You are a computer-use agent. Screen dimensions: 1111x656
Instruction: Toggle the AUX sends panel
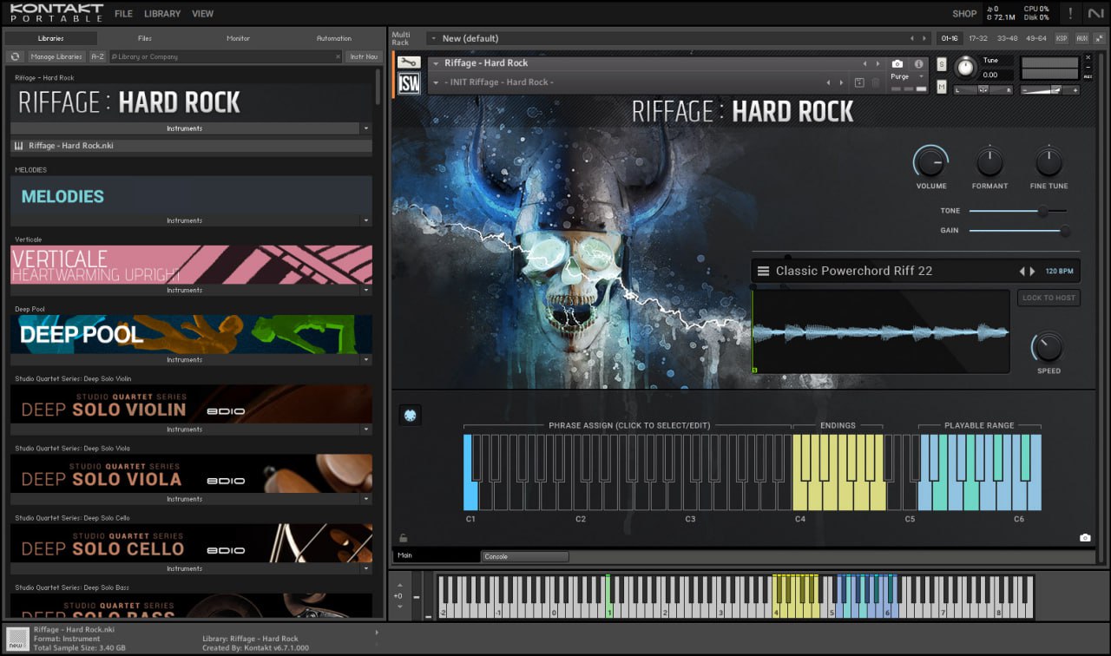tap(1081, 38)
